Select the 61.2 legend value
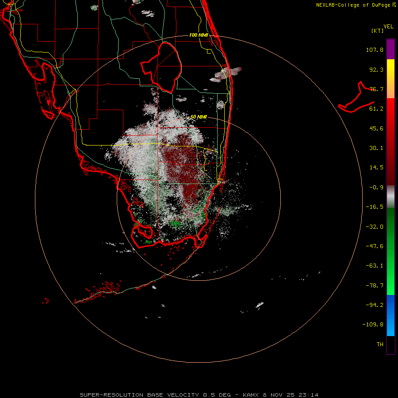 376,109
